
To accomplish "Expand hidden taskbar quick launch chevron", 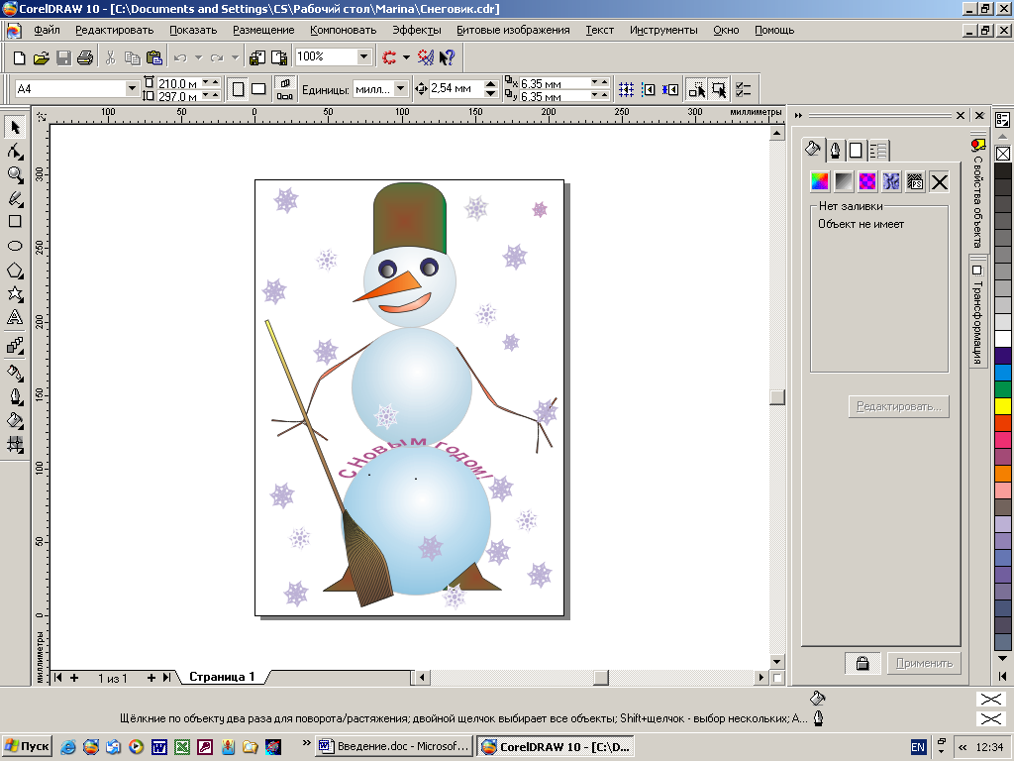I will coord(307,743).
